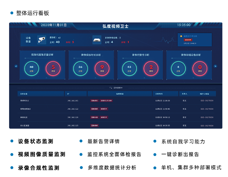Click the 负责人 column header
The image size is (228, 177).
184,94
